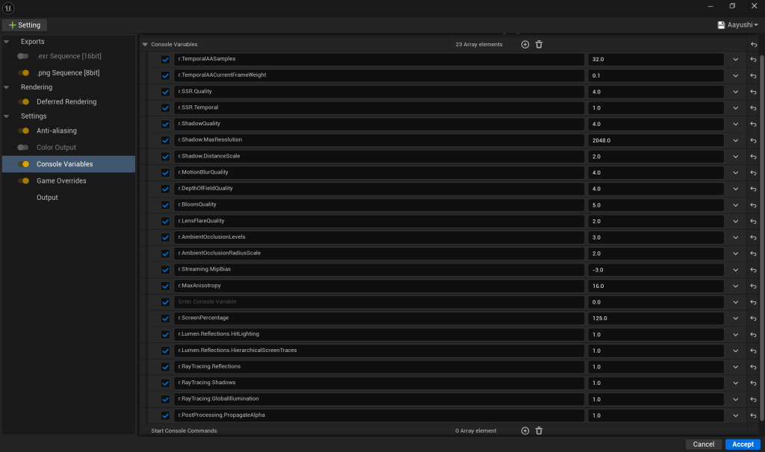The width and height of the screenshot is (765, 452).
Task: Collapse the Console Variables section
Action: click(145, 45)
